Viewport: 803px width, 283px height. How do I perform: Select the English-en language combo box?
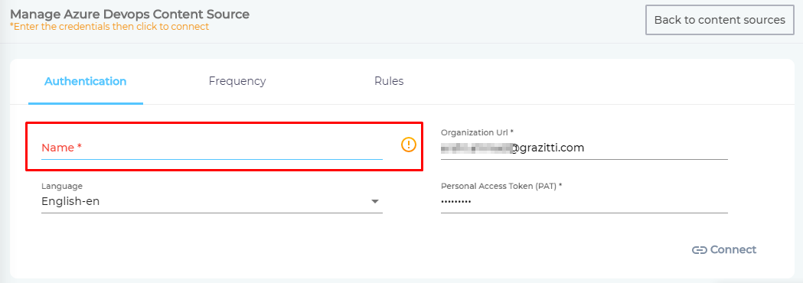point(212,202)
